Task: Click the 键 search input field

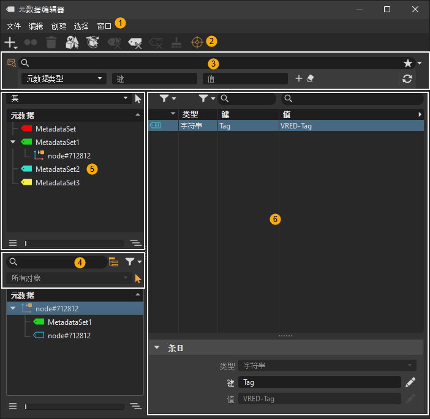Action: [x=155, y=79]
